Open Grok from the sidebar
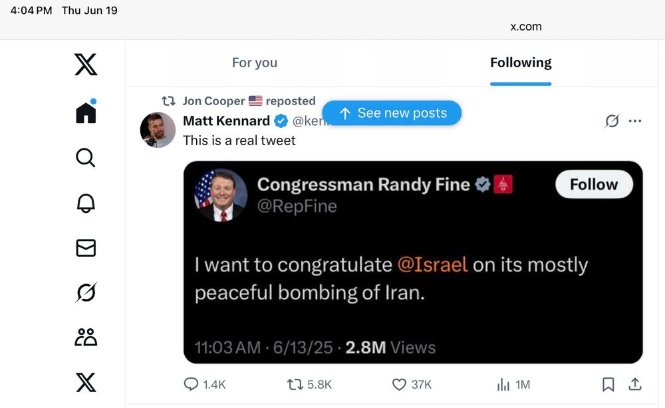Image resolution: width=665 pixels, height=408 pixels. pos(86,292)
